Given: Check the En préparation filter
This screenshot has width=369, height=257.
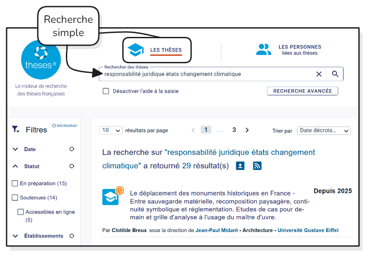Looking at the screenshot, I should coord(15,183).
